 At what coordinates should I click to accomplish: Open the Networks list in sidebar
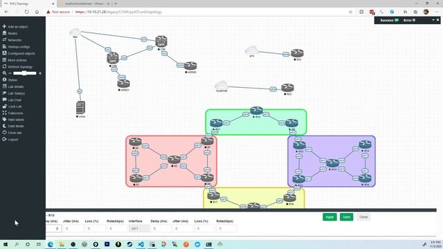pyautogui.click(x=12, y=40)
